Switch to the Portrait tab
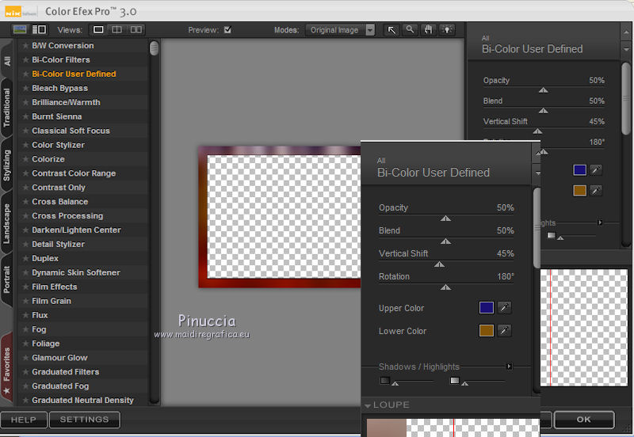Viewport: 634px width, 437px height. click(7, 279)
